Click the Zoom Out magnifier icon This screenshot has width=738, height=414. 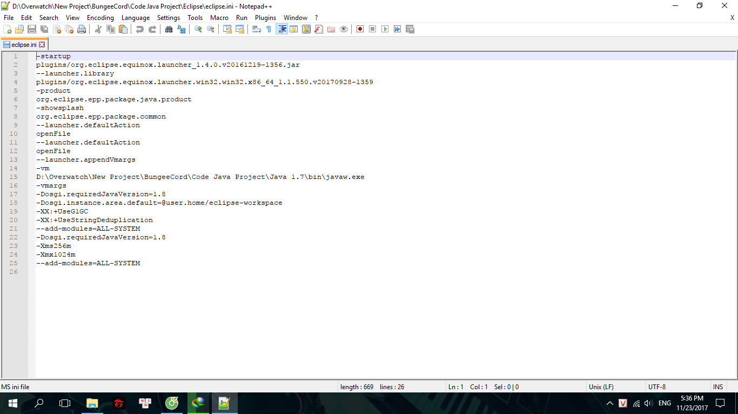point(211,29)
